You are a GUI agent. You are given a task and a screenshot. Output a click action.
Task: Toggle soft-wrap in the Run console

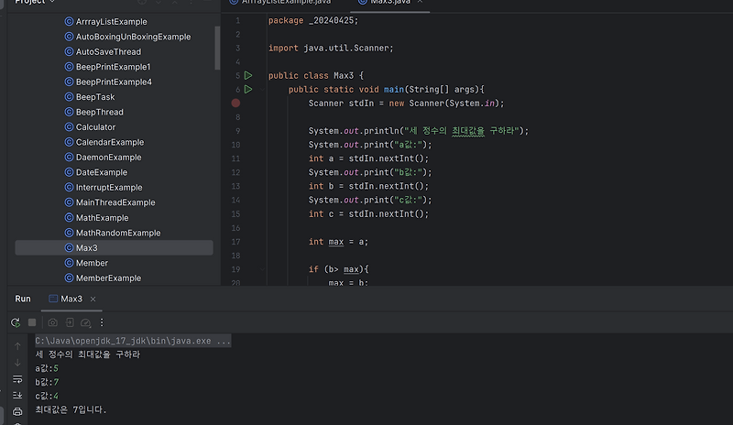[x=17, y=379]
